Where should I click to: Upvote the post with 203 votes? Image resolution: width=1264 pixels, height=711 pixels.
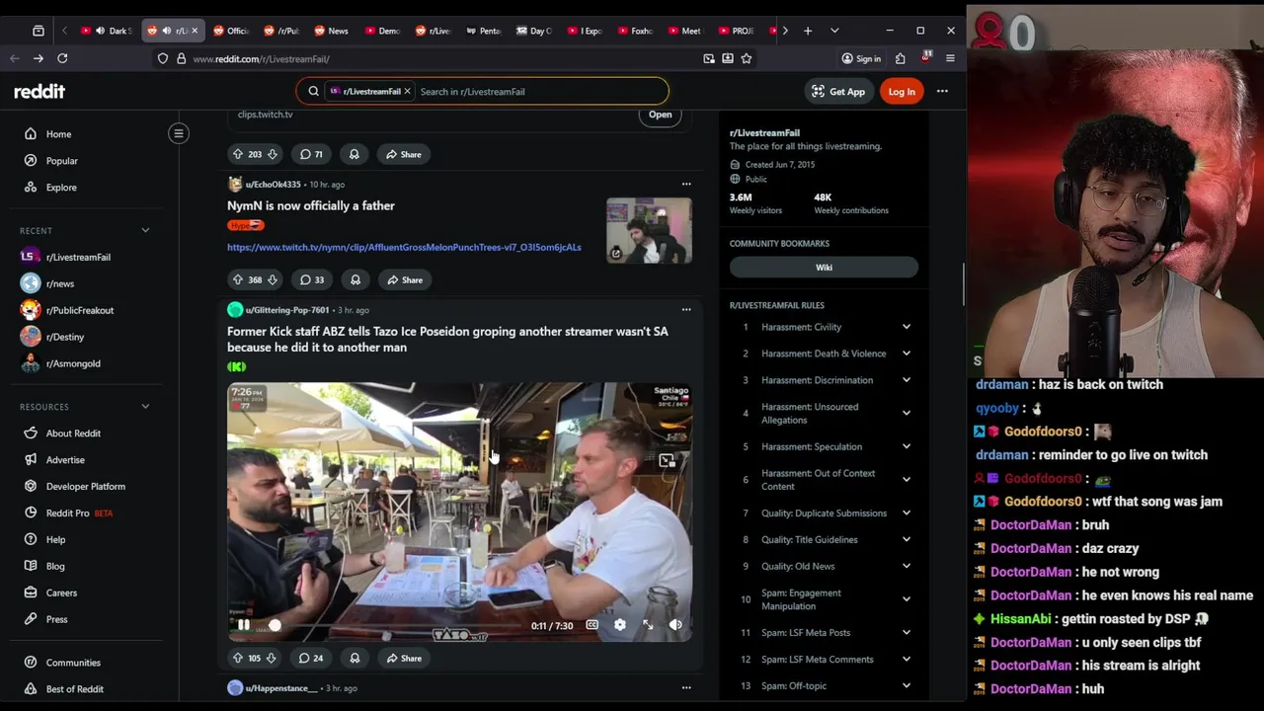(237, 154)
